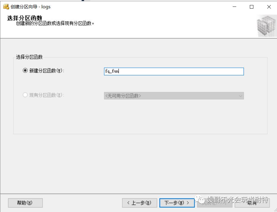
Task: Cancel the wizard with the 取消 button
Action: click(252, 203)
